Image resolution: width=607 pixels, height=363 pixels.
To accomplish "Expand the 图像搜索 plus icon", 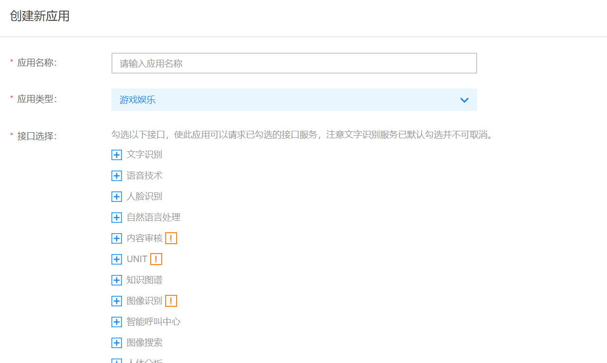I will [116, 343].
